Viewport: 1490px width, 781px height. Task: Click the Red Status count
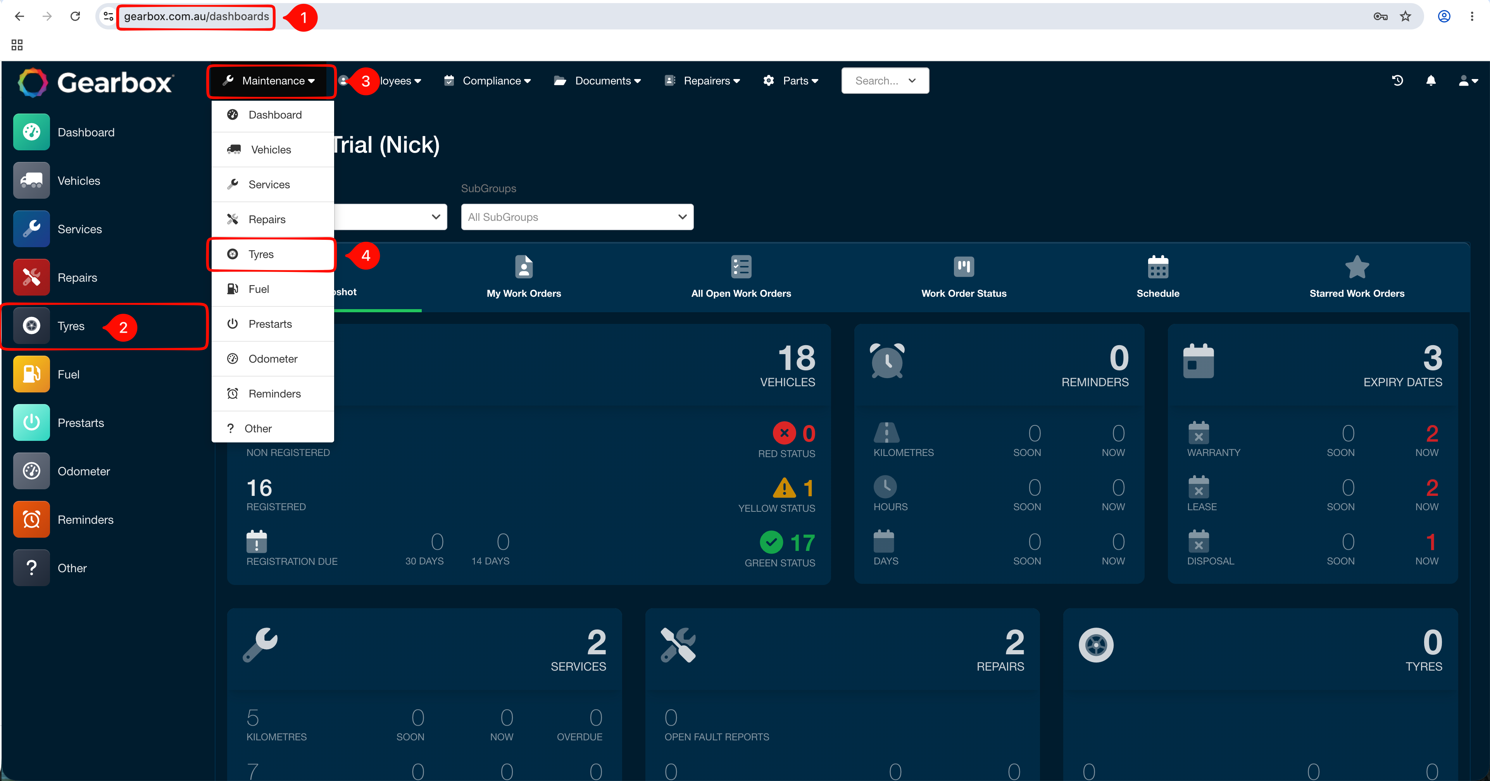808,434
